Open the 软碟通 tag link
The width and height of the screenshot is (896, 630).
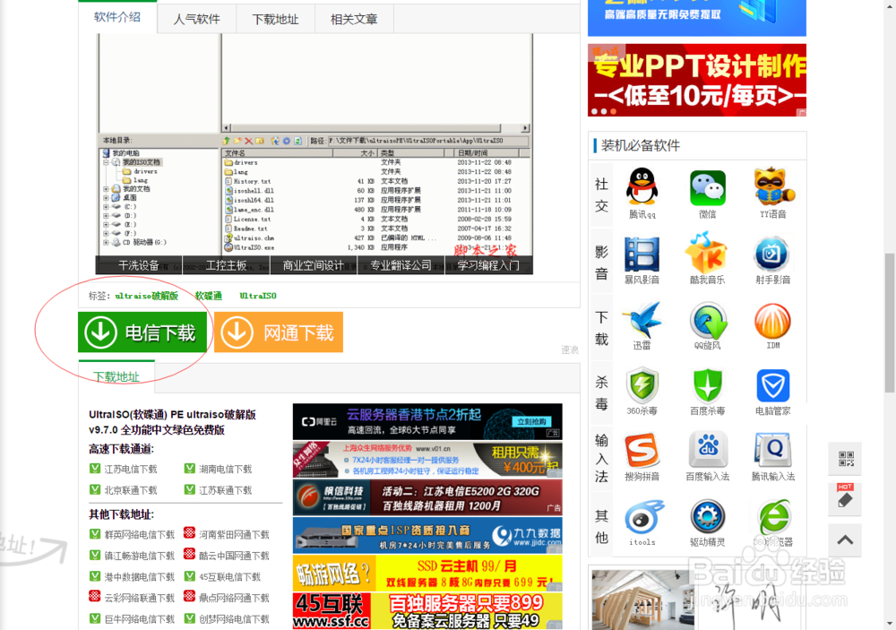point(209,296)
